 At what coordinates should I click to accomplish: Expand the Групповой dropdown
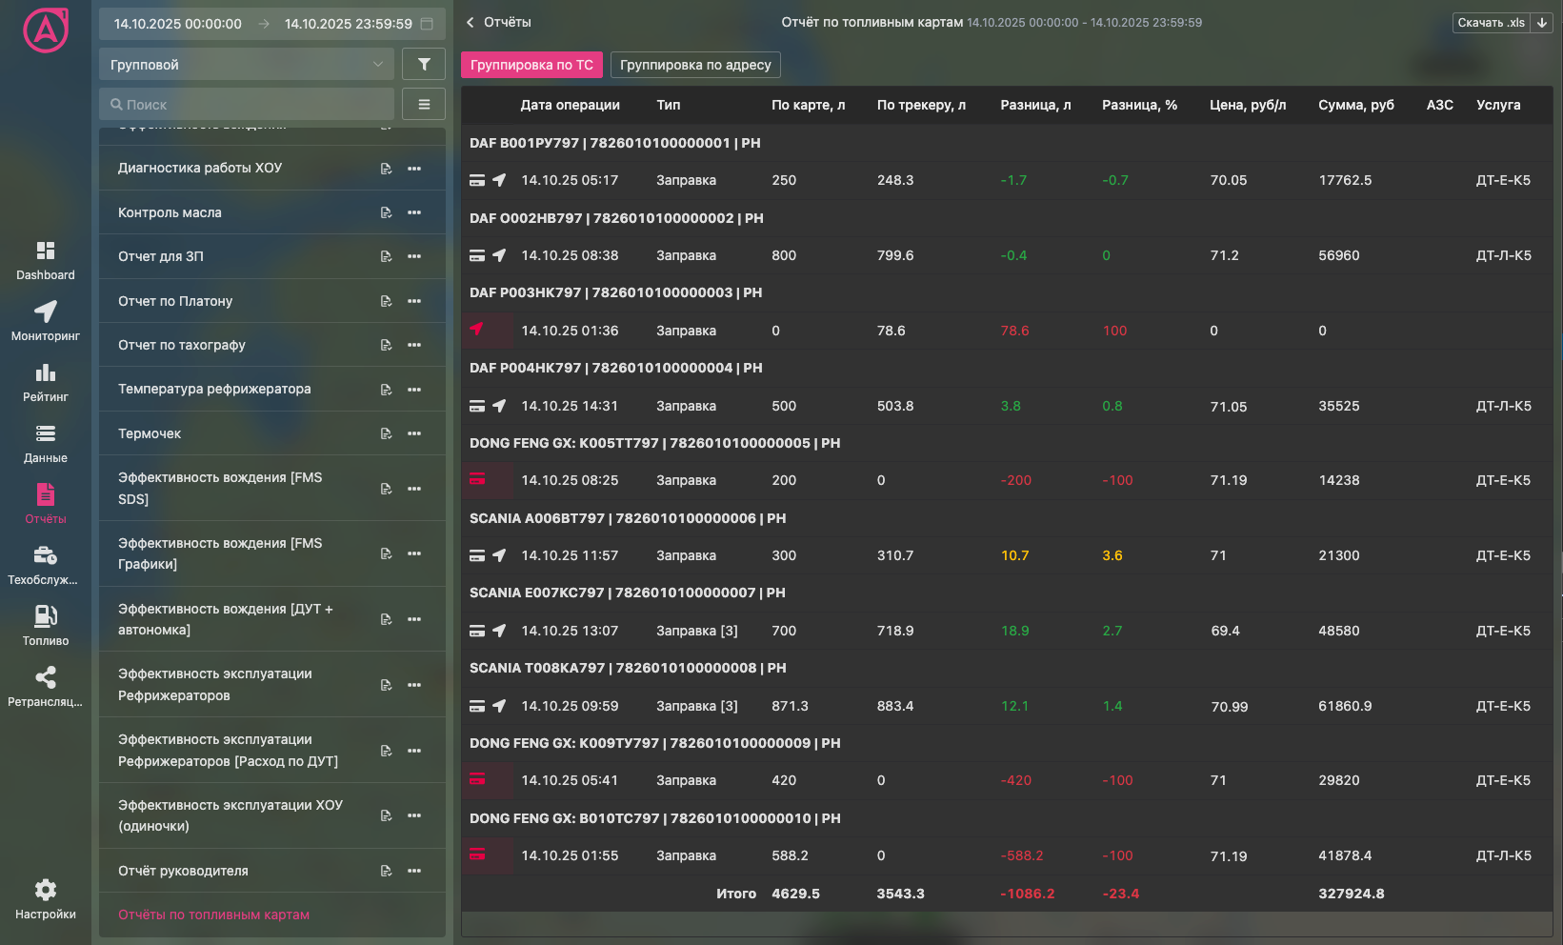pyautogui.click(x=246, y=65)
